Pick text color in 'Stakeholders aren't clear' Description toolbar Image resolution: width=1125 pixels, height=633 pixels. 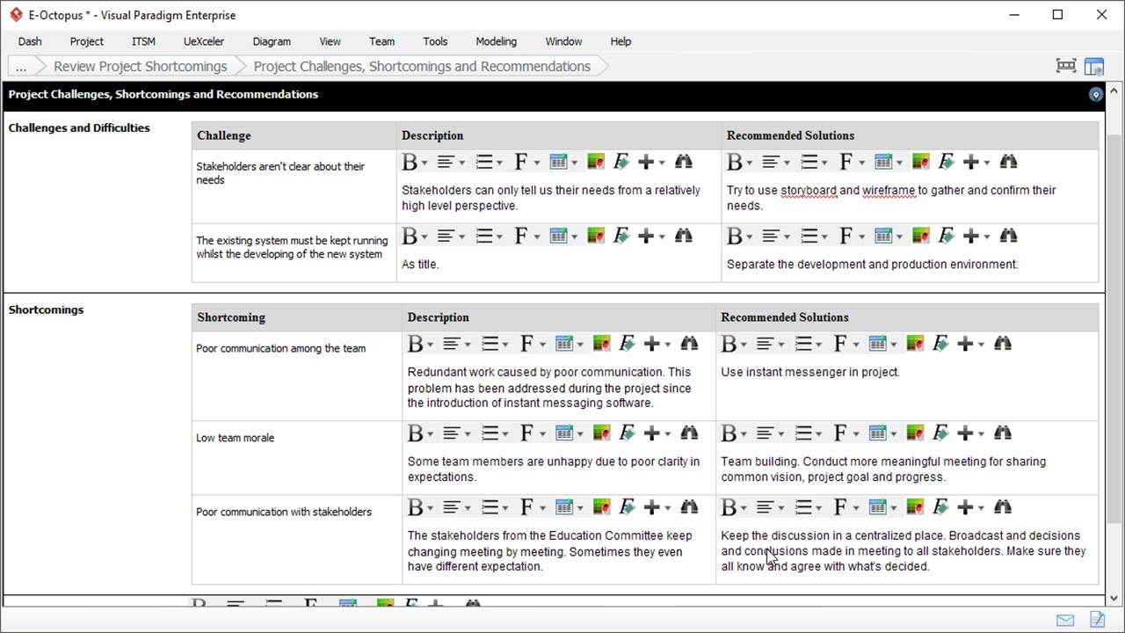click(596, 162)
